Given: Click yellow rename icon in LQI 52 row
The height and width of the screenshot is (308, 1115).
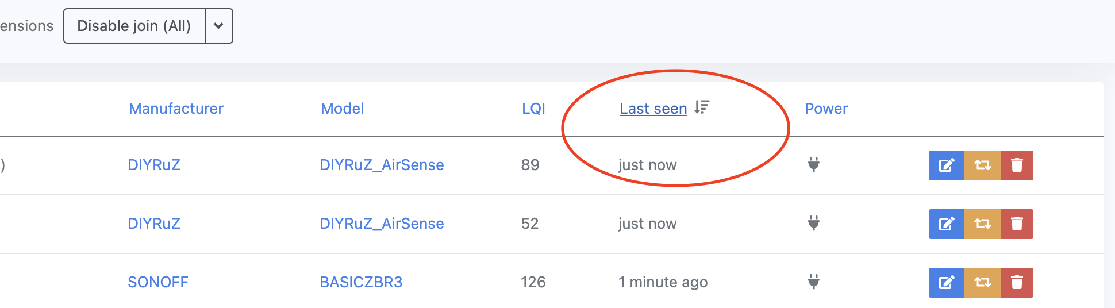Looking at the screenshot, I should tap(982, 224).
